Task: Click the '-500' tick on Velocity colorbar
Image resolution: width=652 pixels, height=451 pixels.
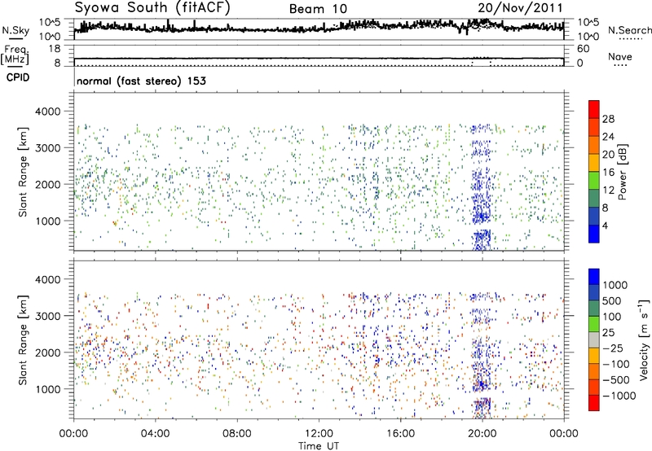Action: coord(616,380)
